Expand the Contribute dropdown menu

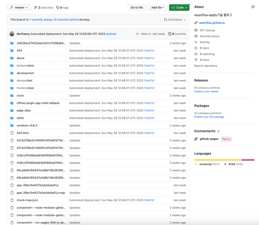[174, 19]
